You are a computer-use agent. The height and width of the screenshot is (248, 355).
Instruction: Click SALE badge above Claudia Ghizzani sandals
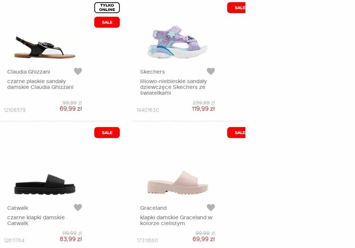click(107, 22)
